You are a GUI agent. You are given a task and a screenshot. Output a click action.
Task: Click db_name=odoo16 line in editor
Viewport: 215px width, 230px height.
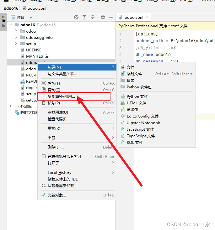(x=153, y=55)
